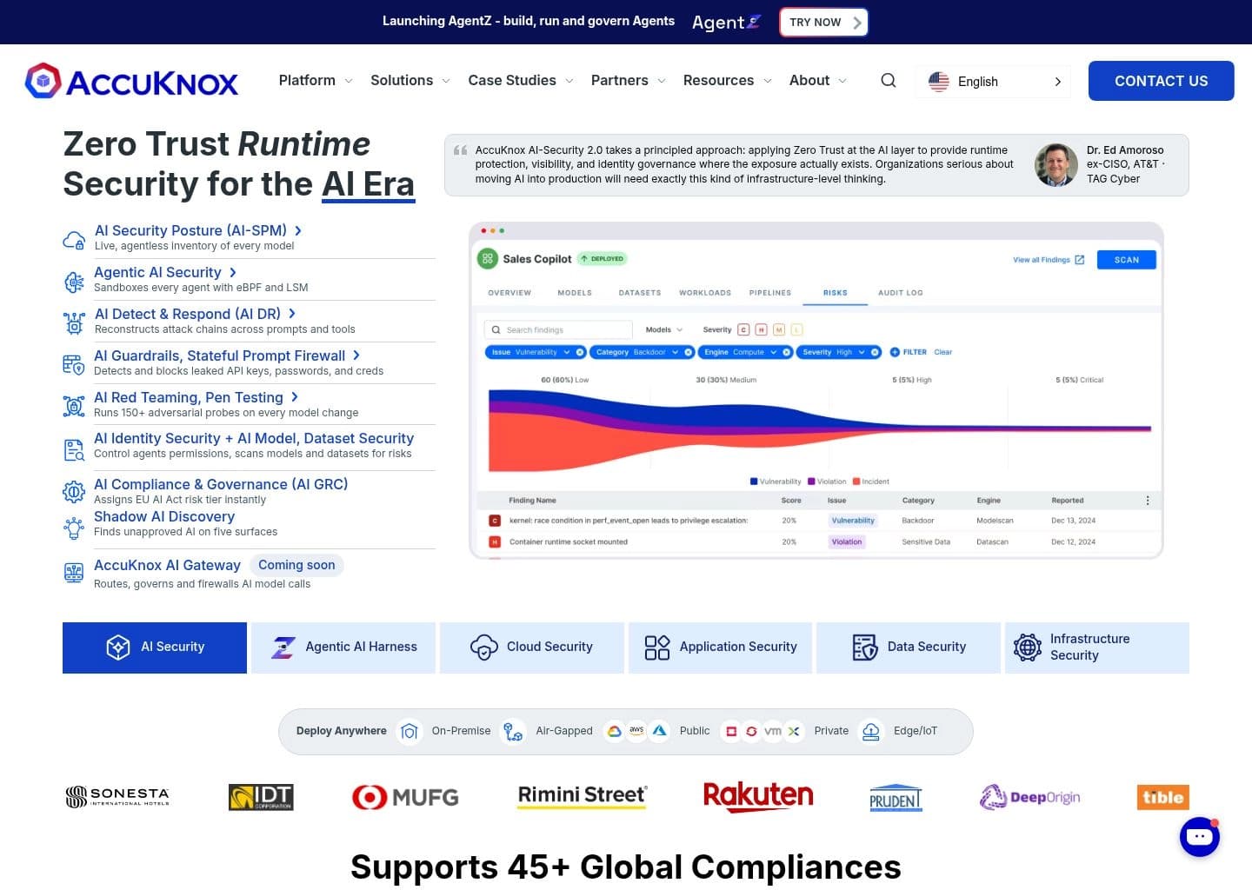Click the AI Red Teaming bug icon
Viewport: 1252px width, 890px height.
[x=74, y=406]
